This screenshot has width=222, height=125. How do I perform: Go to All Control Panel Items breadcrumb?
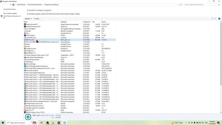(x=35, y=5)
